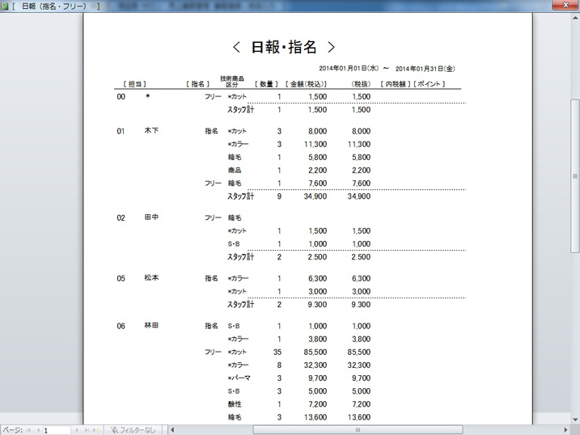Click the [内税額] column header
This screenshot has width=580, height=435.
[396, 84]
